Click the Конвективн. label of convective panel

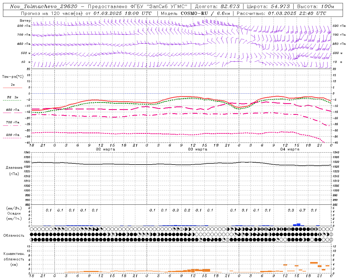[x=14, y=254]
